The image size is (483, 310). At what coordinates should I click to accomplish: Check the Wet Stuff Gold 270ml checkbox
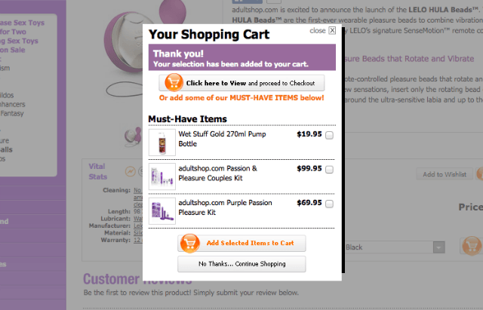329,136
